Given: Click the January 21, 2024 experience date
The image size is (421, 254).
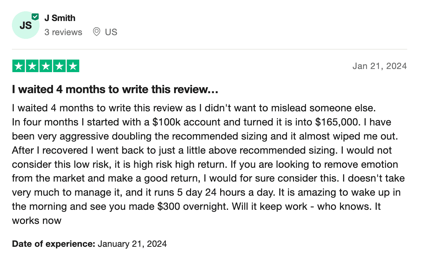Looking at the screenshot, I should click(x=132, y=244).
